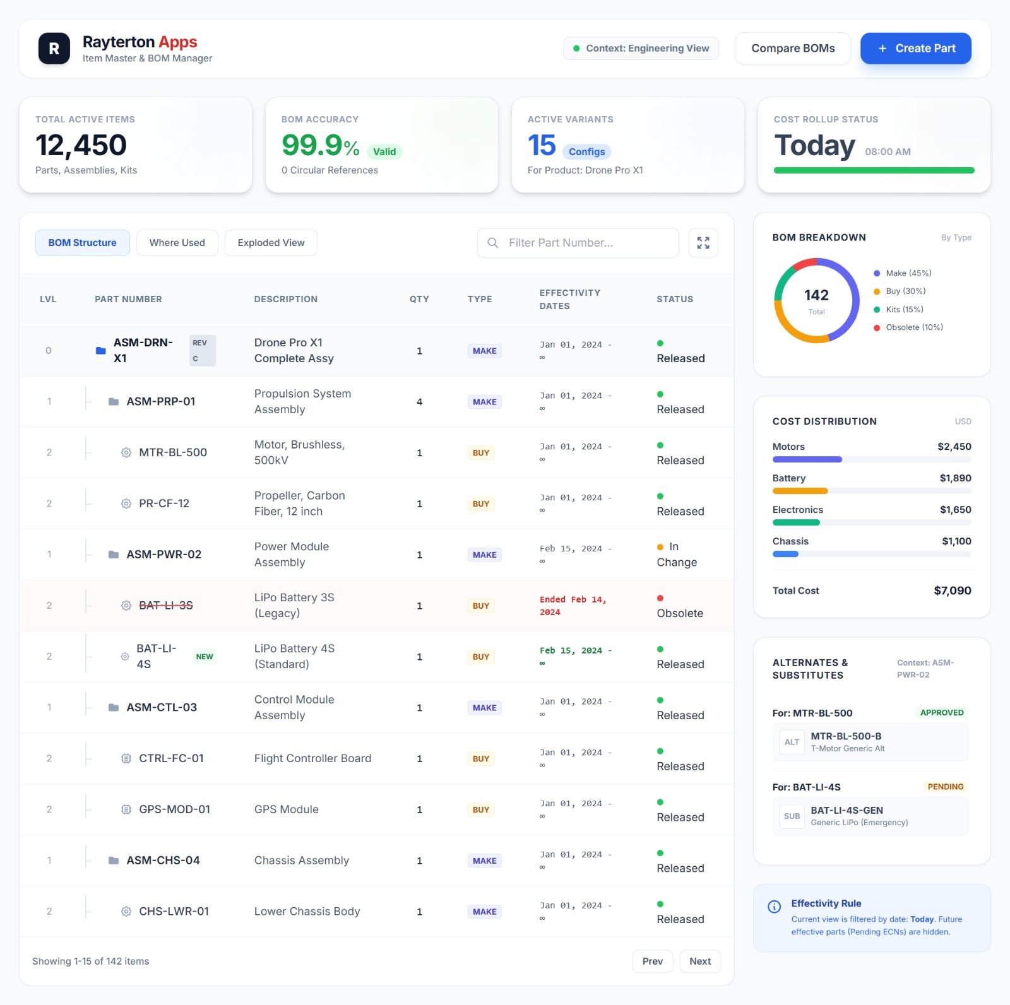The image size is (1010, 1005).
Task: Click the Rayterton R logo icon
Action: tap(54, 49)
